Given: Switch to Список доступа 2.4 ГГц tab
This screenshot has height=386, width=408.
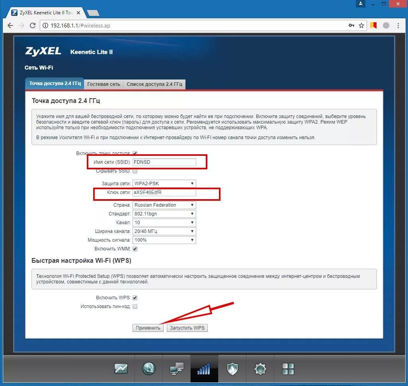Looking at the screenshot, I should coord(154,84).
